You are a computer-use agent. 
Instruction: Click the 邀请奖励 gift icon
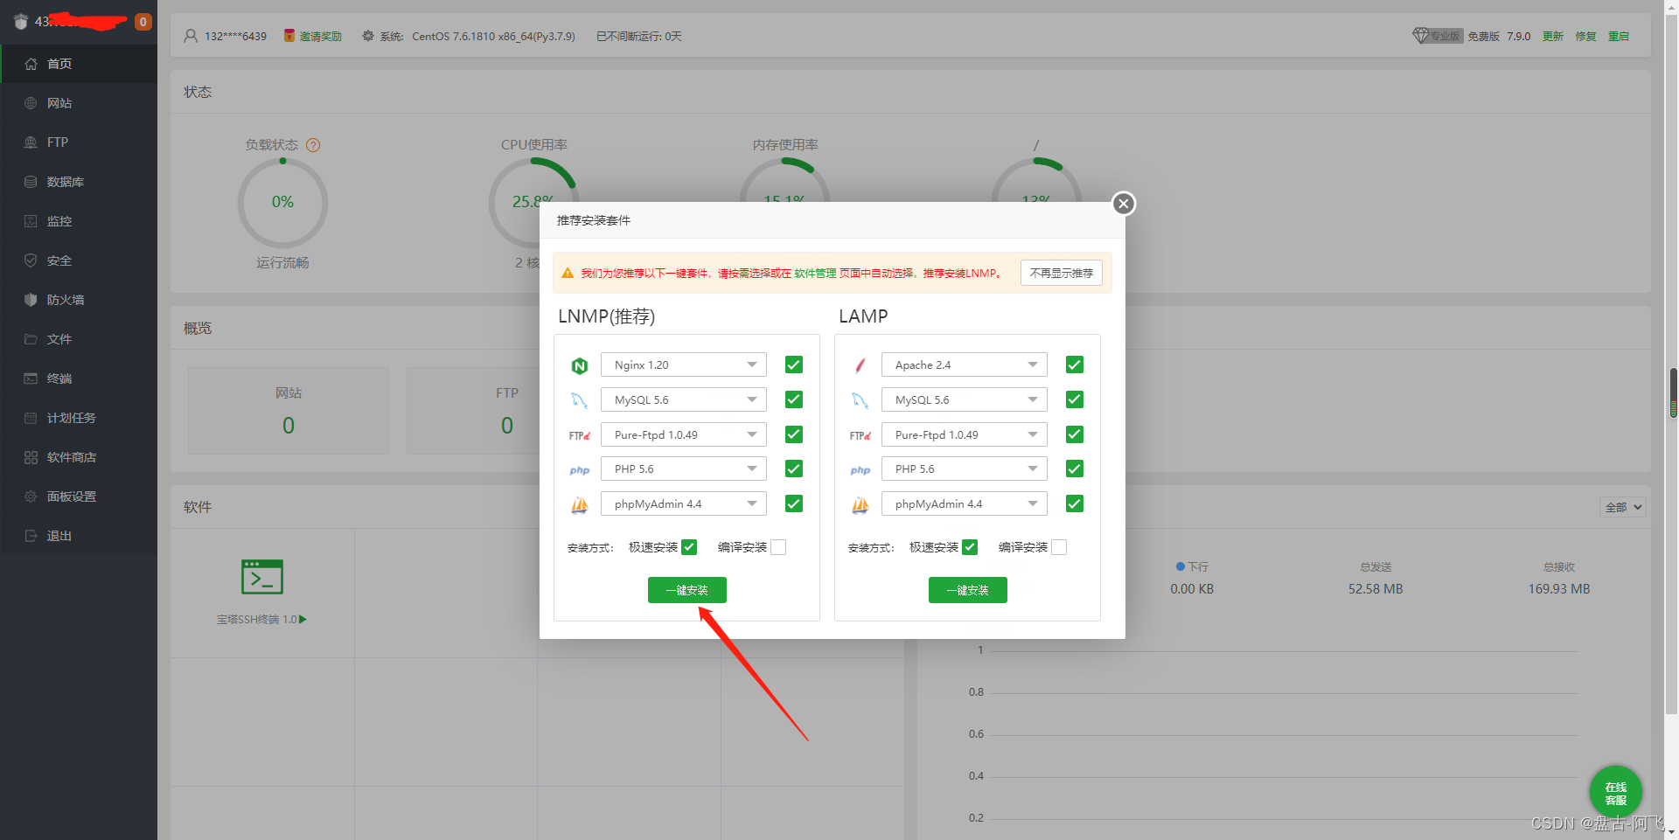click(x=289, y=36)
